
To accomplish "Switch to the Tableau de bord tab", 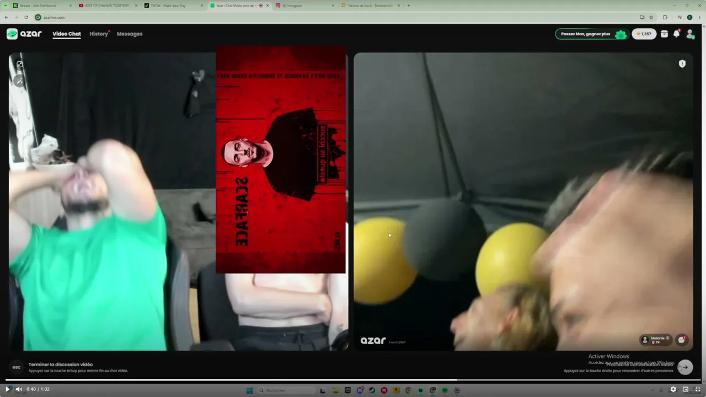I will pos(370,6).
